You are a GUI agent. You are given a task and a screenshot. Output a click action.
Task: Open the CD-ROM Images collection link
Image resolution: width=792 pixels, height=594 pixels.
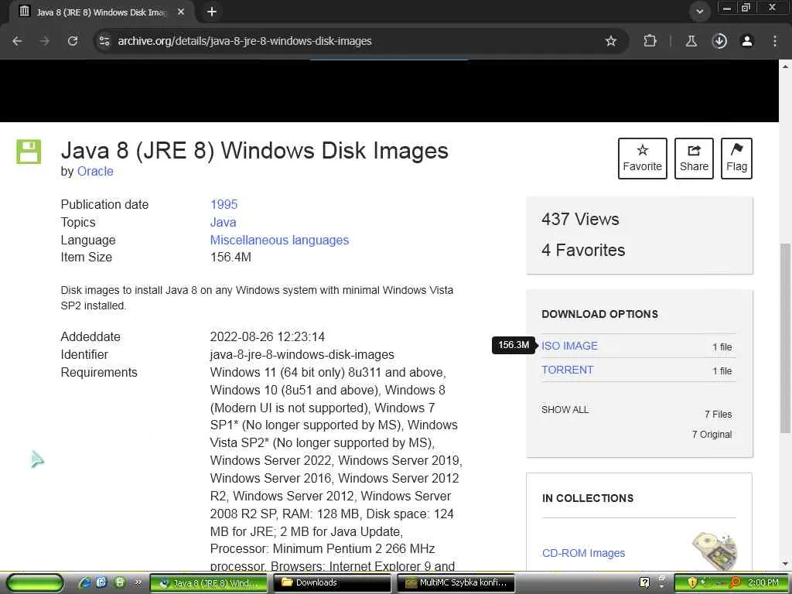(583, 553)
